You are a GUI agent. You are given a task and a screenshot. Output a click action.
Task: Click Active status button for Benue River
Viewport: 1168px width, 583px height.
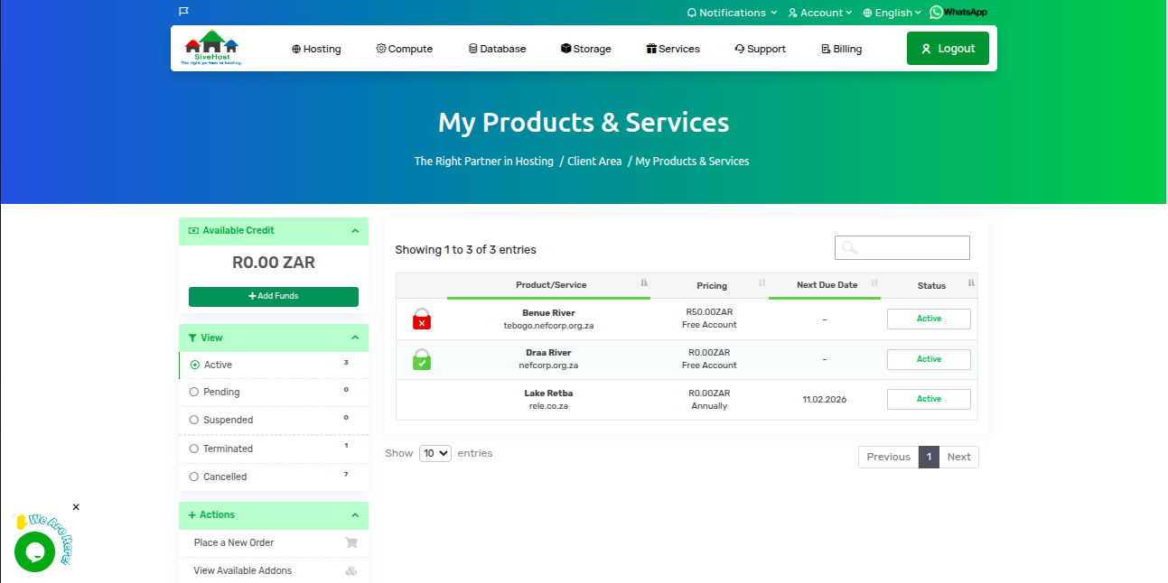click(929, 319)
